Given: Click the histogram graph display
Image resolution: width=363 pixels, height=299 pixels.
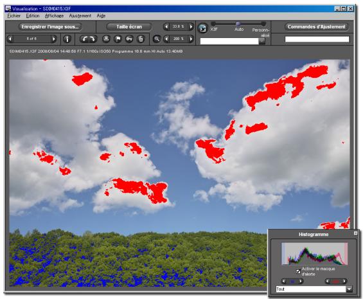Looking at the screenshot, I should pyautogui.click(x=315, y=254).
